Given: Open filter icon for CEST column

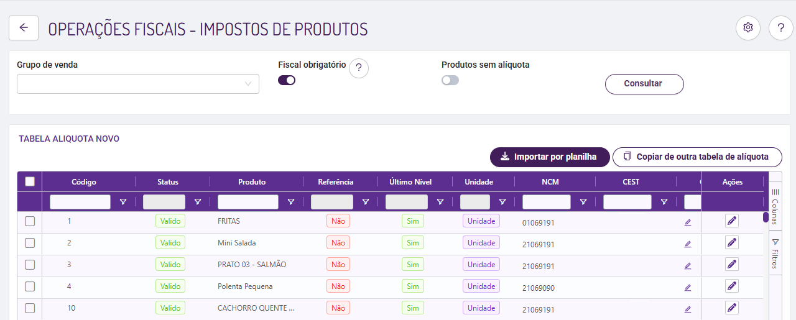Looking at the screenshot, I should (664, 202).
